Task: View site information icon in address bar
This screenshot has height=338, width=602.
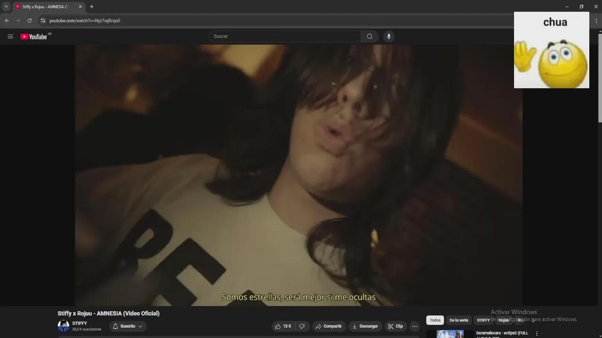Action: (43, 21)
